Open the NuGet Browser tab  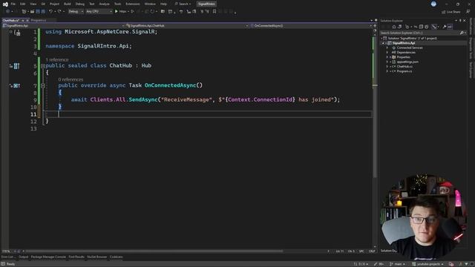click(97, 257)
